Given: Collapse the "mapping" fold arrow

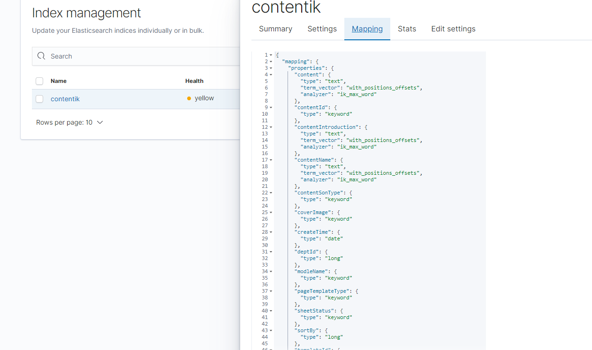Looking at the screenshot, I should coord(271,61).
